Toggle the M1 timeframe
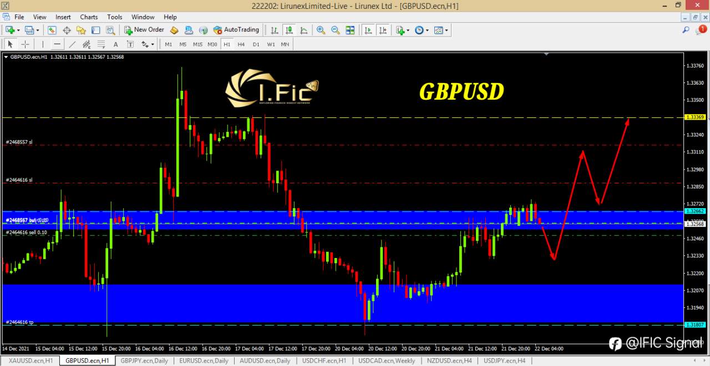The image size is (710, 366). 168,44
